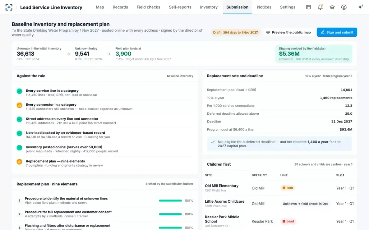Go to the Notices tab
The image size is (369, 230).
click(264, 7)
